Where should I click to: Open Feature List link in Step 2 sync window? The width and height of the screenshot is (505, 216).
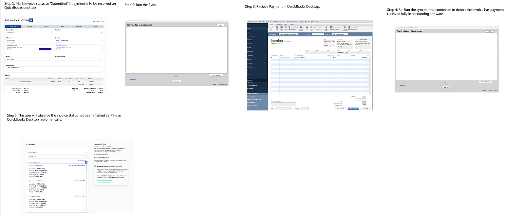(133, 79)
